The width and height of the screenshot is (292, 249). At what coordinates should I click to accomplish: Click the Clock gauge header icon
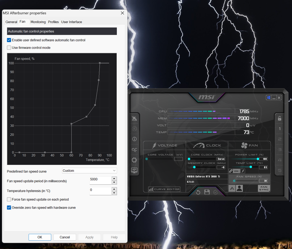(x=199, y=145)
